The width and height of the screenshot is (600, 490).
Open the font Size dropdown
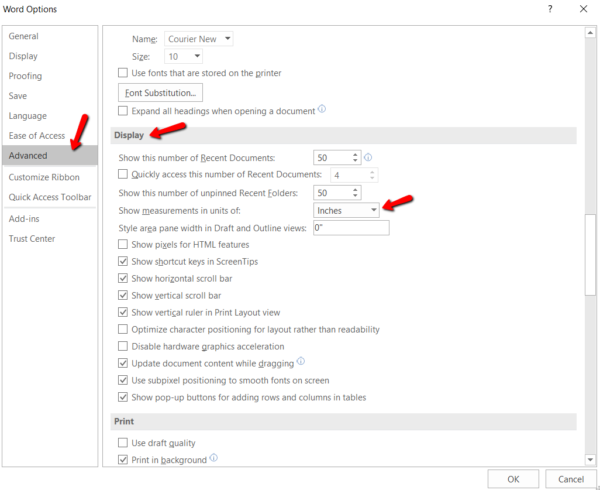[x=183, y=56]
